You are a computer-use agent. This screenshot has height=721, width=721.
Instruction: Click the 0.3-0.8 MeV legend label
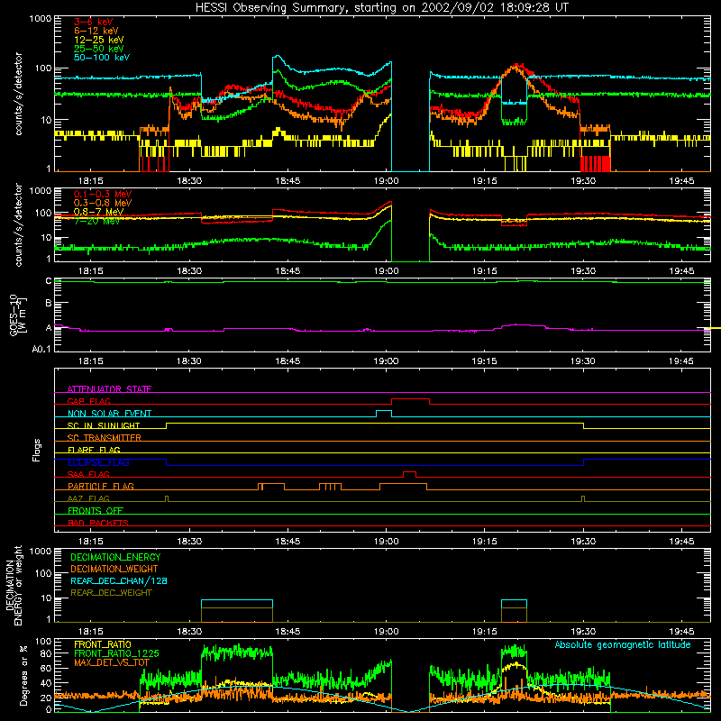pos(103,203)
